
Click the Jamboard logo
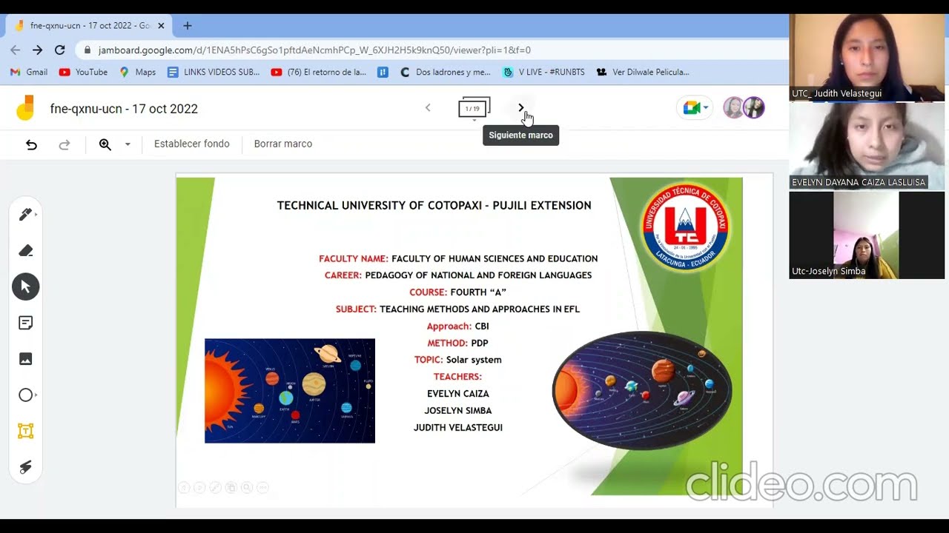[25, 108]
